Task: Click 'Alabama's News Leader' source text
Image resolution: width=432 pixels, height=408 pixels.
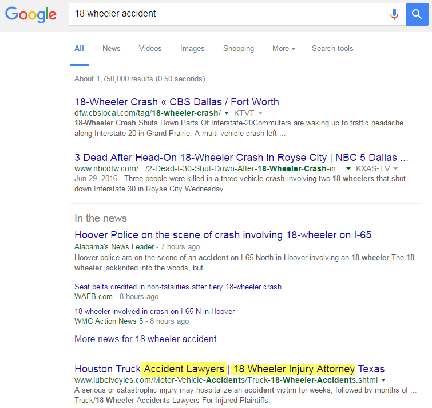Action: tap(114, 246)
